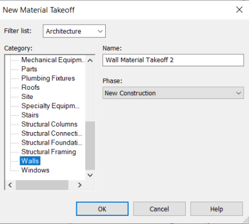Close the New Material Takeoff dialog
The height and width of the screenshot is (224, 249).
coord(239,10)
